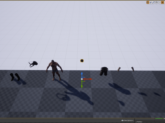Screen dimensions: 165x123
Task: Click the white gizmo center pivot
Action: pos(82,79)
